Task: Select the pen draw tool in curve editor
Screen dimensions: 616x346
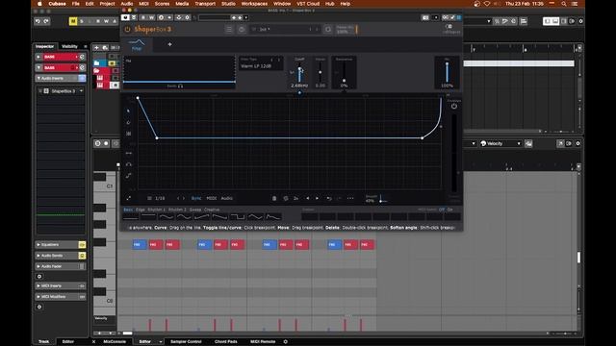Action: 128,122
